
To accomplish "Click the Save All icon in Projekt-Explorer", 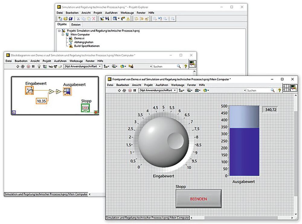I will click(71, 18).
